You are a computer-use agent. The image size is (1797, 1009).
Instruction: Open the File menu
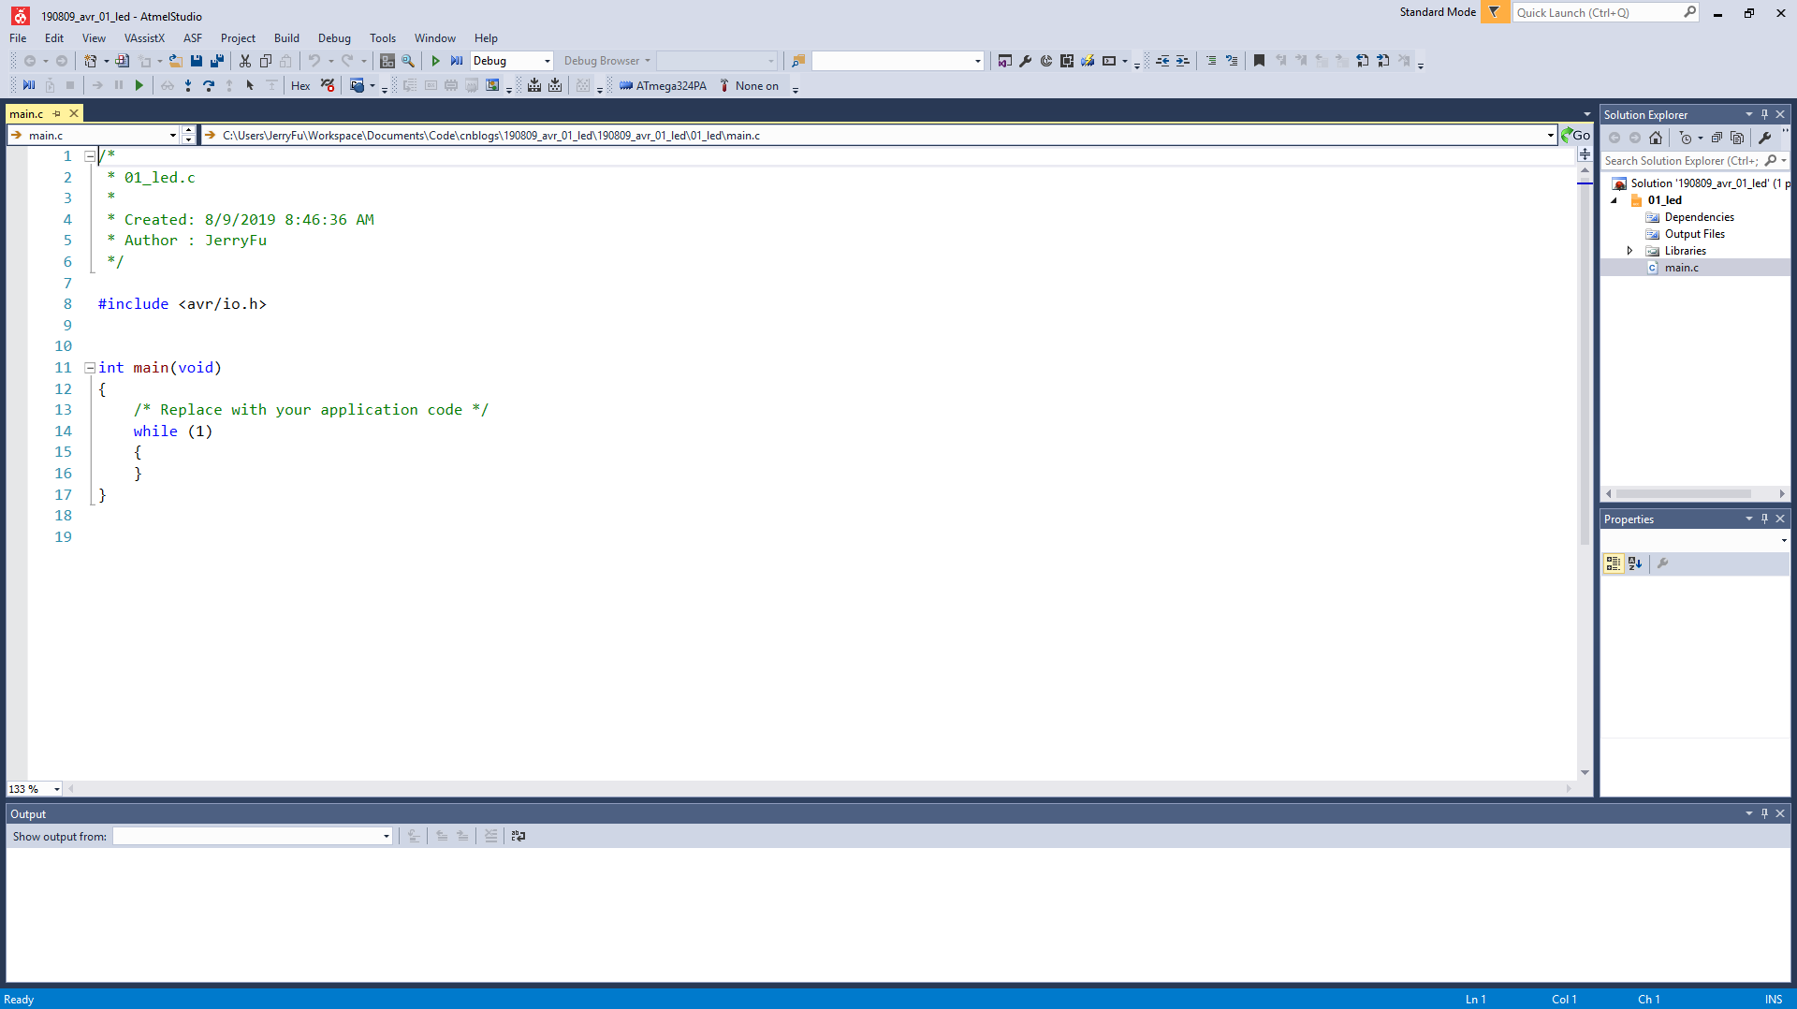(x=18, y=38)
